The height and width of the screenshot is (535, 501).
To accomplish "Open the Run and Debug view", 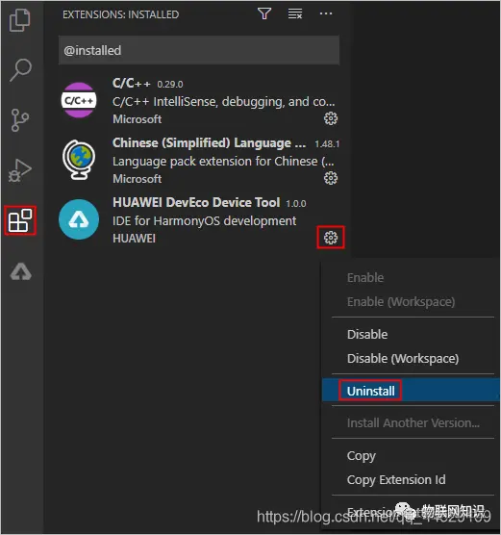I will click(x=20, y=170).
